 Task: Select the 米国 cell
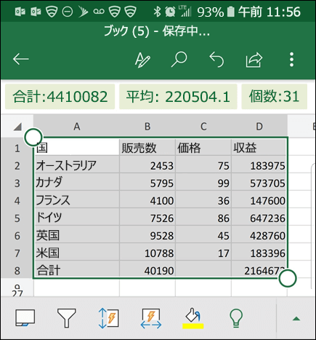[76, 252]
